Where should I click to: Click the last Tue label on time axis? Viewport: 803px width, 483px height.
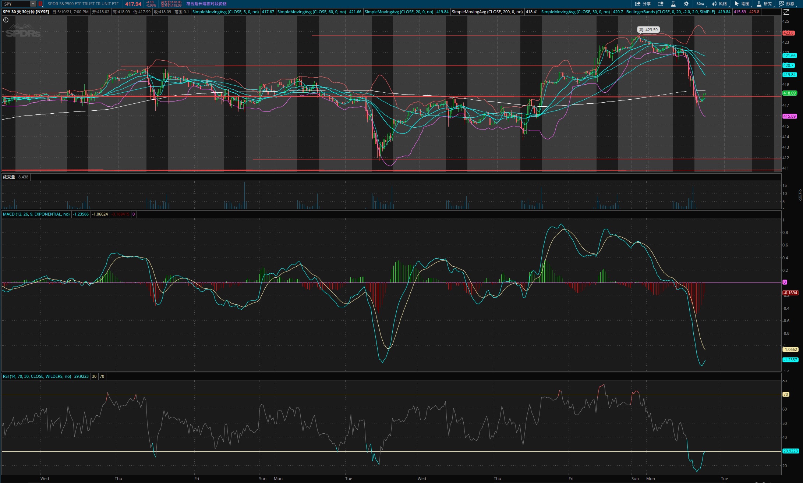tap(724, 479)
